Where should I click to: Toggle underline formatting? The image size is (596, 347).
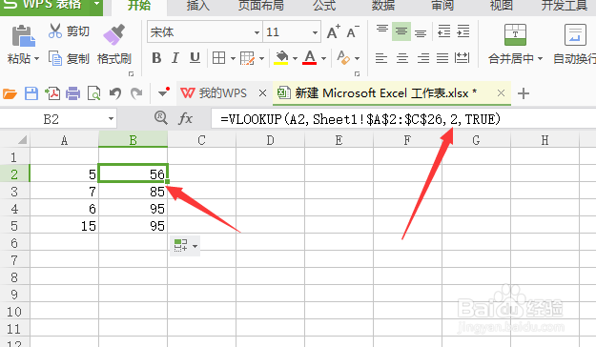tap(195, 58)
